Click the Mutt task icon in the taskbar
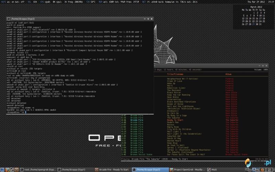The image size is (275, 172). pyautogui.click(x=209, y=170)
